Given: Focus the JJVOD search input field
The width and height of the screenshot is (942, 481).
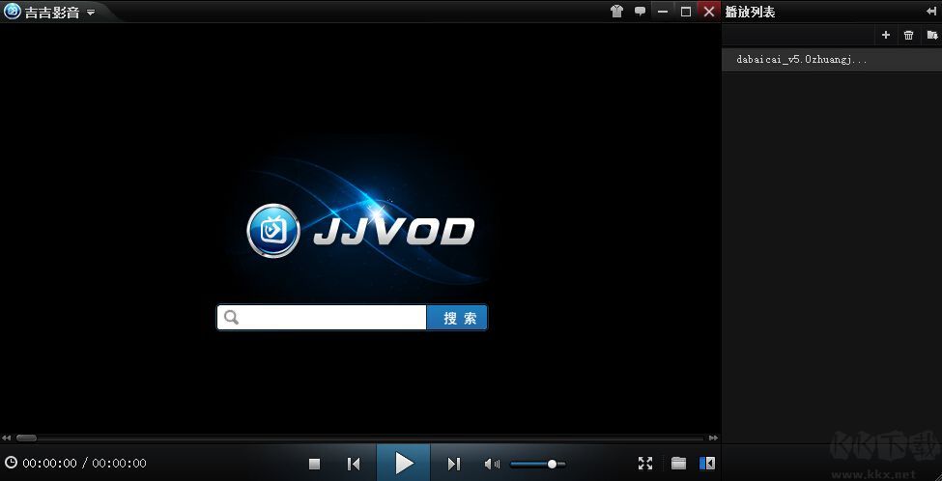Looking at the screenshot, I should 330,318.
